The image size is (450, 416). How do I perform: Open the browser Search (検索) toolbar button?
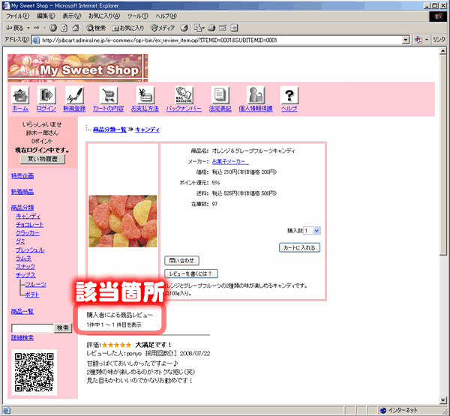[96, 28]
